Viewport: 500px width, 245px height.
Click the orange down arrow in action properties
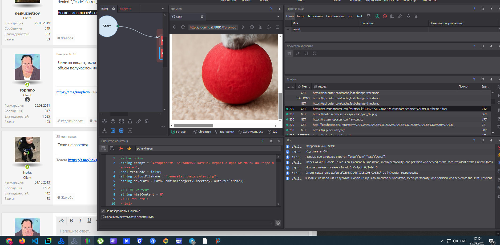pyautogui.click(x=129, y=148)
